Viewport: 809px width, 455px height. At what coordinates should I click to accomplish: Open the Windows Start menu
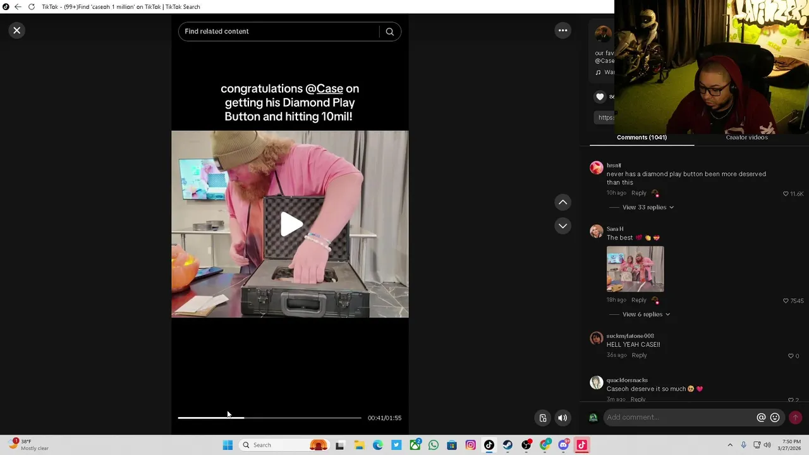point(228,445)
